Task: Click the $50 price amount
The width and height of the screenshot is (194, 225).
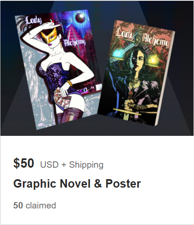Action: pyautogui.click(x=24, y=163)
